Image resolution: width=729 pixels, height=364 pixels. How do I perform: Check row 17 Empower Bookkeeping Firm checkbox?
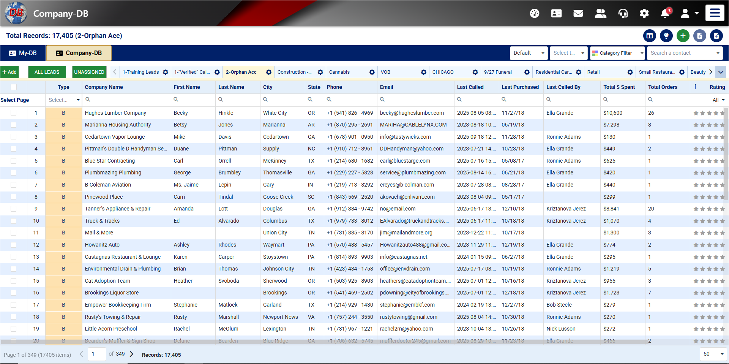click(x=14, y=305)
